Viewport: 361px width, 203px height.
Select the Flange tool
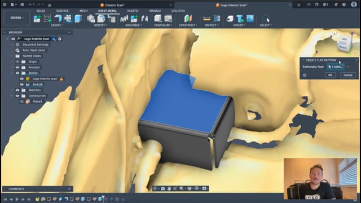click(58, 19)
